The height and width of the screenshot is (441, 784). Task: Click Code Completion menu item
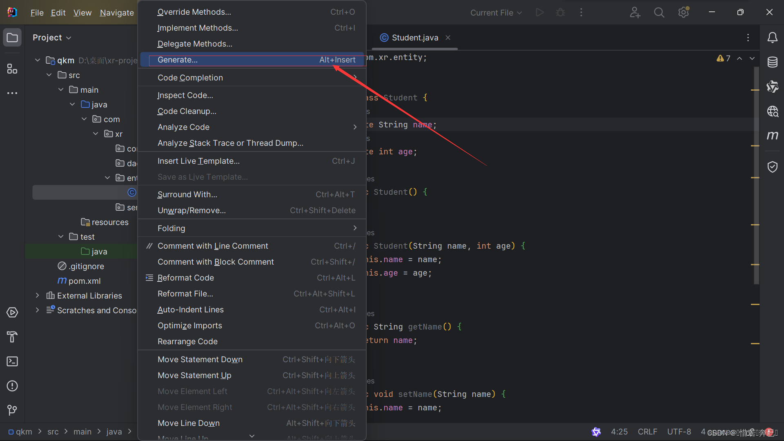(x=190, y=77)
